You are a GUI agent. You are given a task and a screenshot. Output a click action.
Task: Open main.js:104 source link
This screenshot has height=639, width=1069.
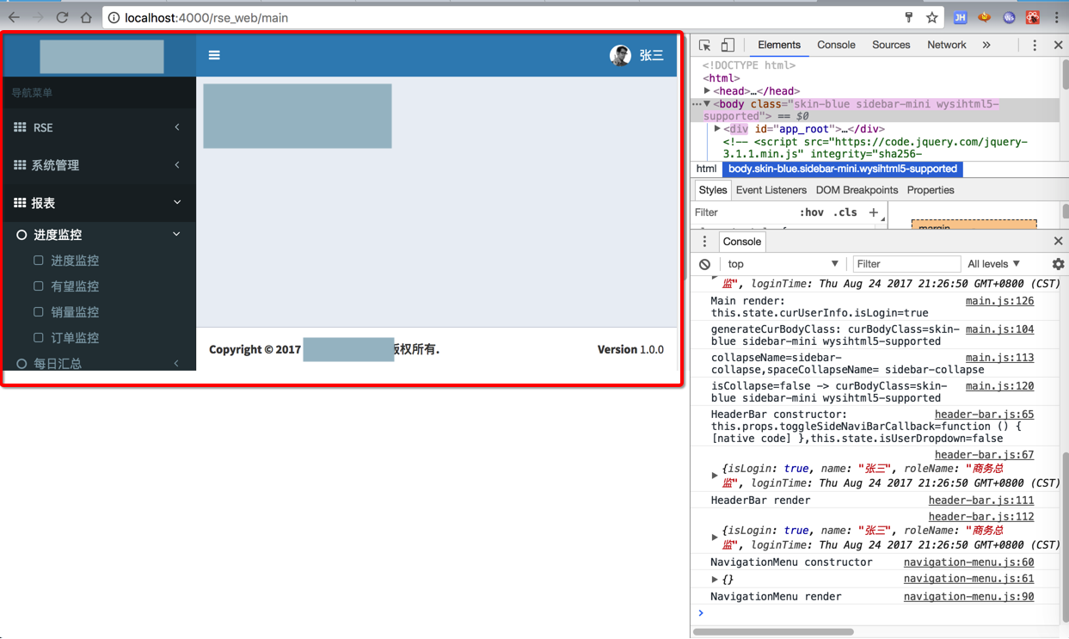(x=999, y=329)
